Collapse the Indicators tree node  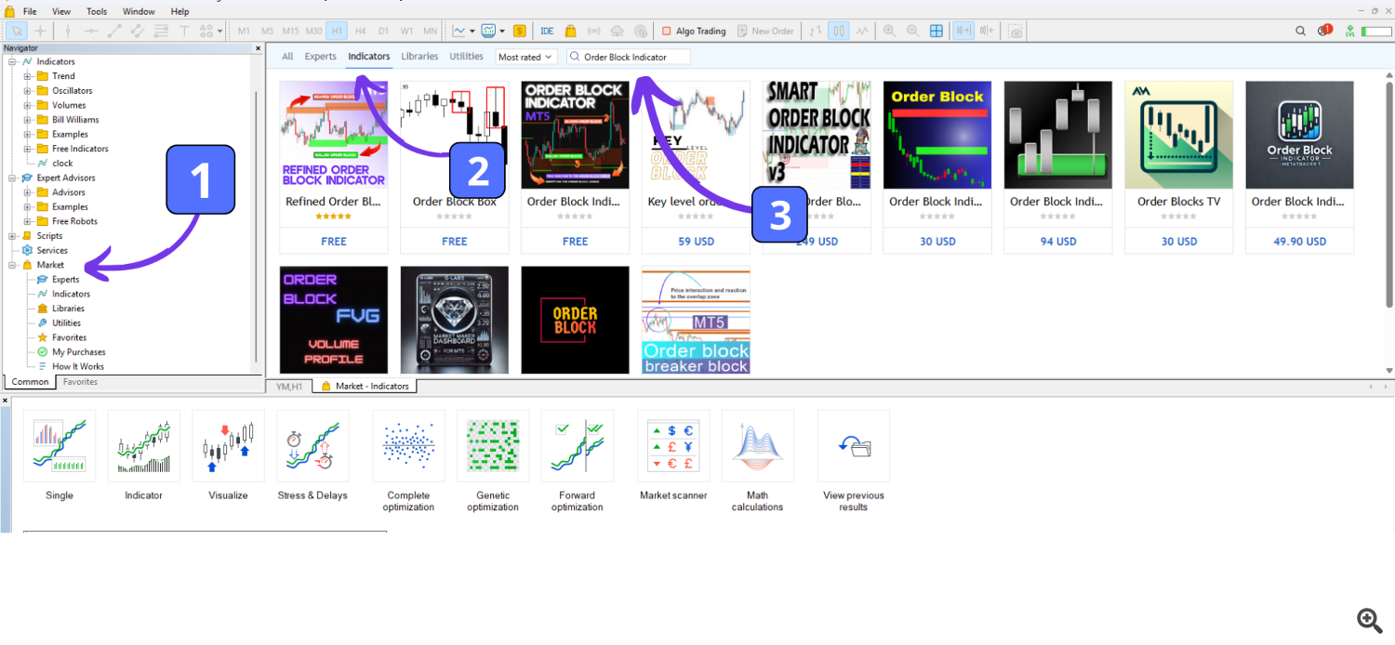12,61
